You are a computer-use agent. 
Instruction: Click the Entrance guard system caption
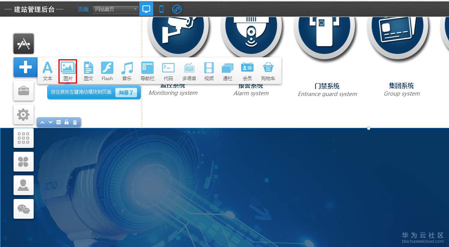point(327,94)
